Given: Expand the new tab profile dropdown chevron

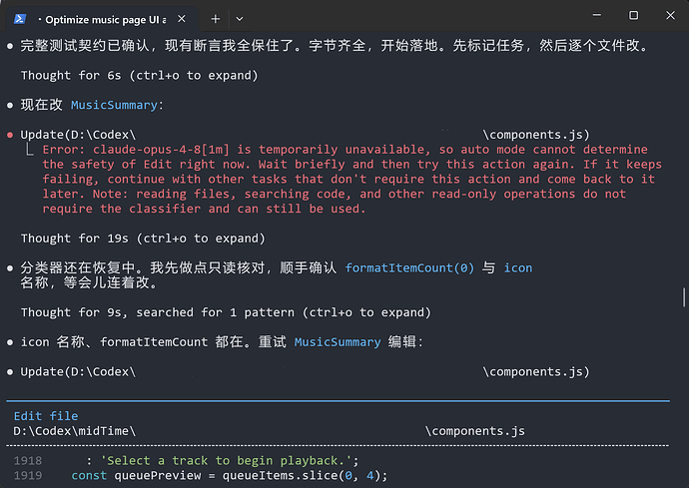Looking at the screenshot, I should tap(240, 19).
